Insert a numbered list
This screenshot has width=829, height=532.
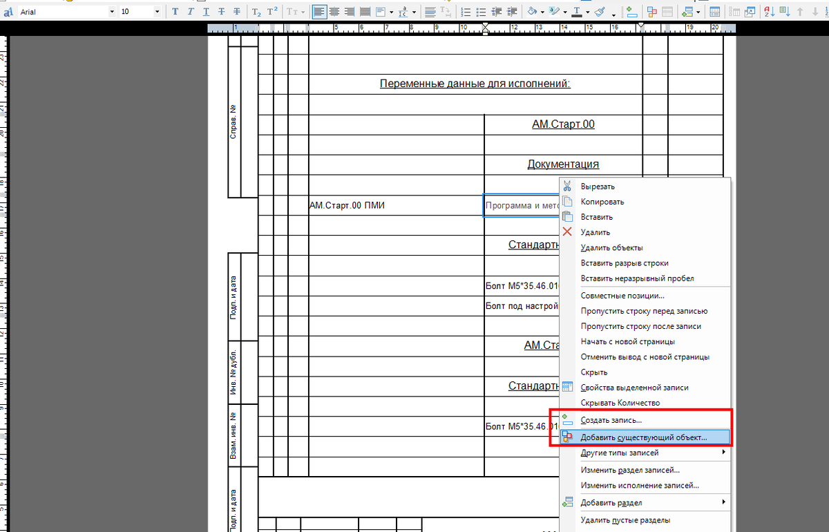[x=466, y=12]
